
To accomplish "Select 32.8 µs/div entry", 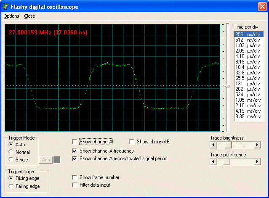I will [x=249, y=73].
